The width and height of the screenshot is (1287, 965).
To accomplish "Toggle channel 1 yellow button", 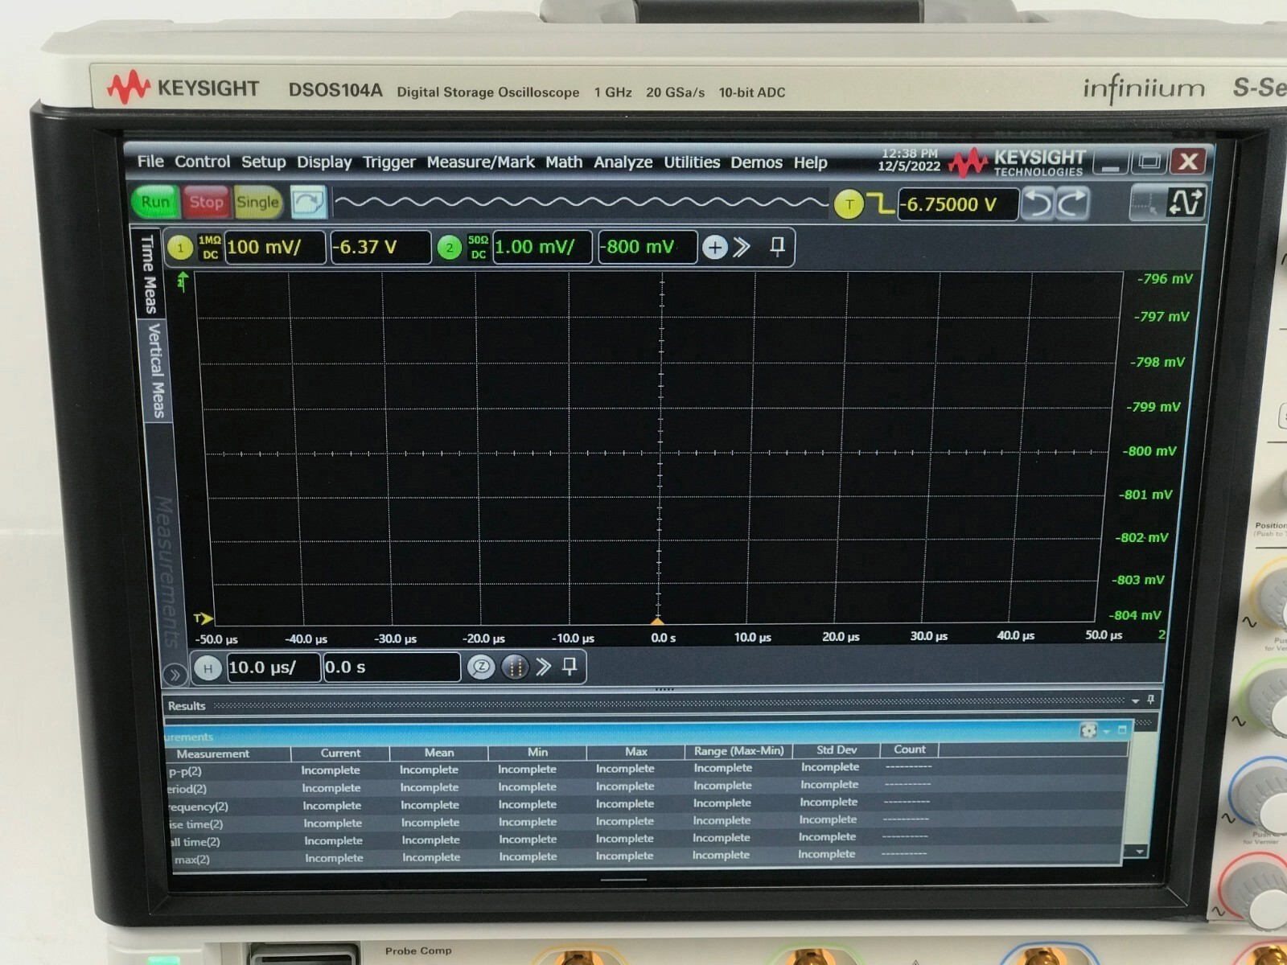I will pos(179,248).
